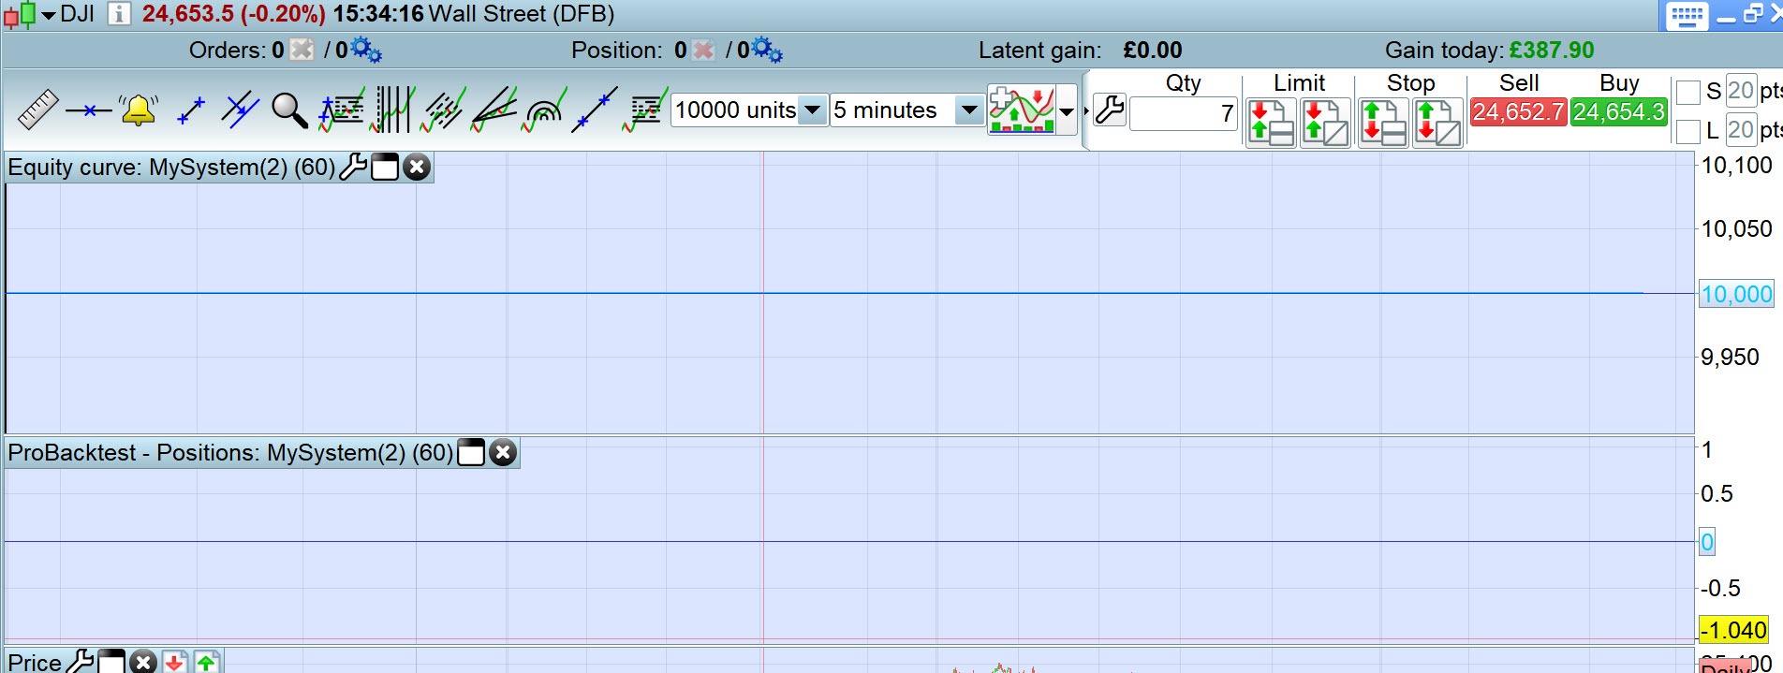
Task: Select the extended line with two points tool
Action: coord(595,110)
